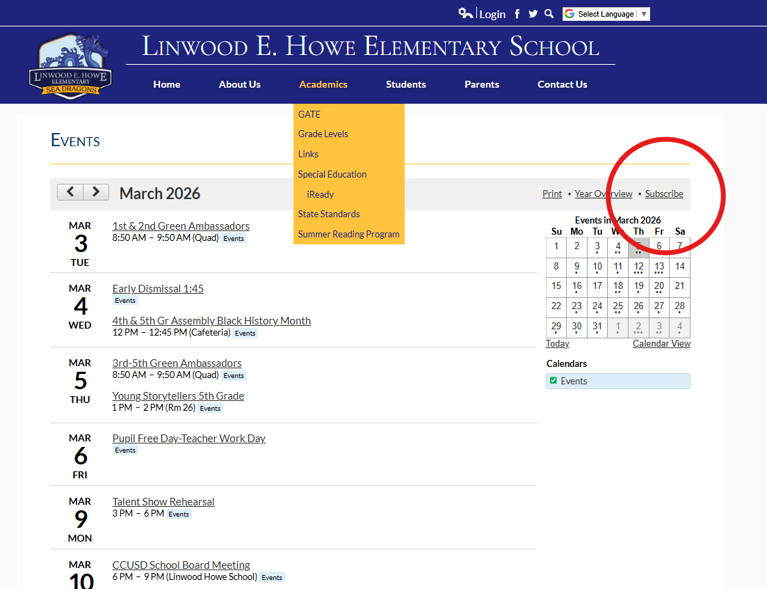Screen dimensions: 767x589
Task: Choose Summer Reading Program menu item
Action: coord(348,234)
